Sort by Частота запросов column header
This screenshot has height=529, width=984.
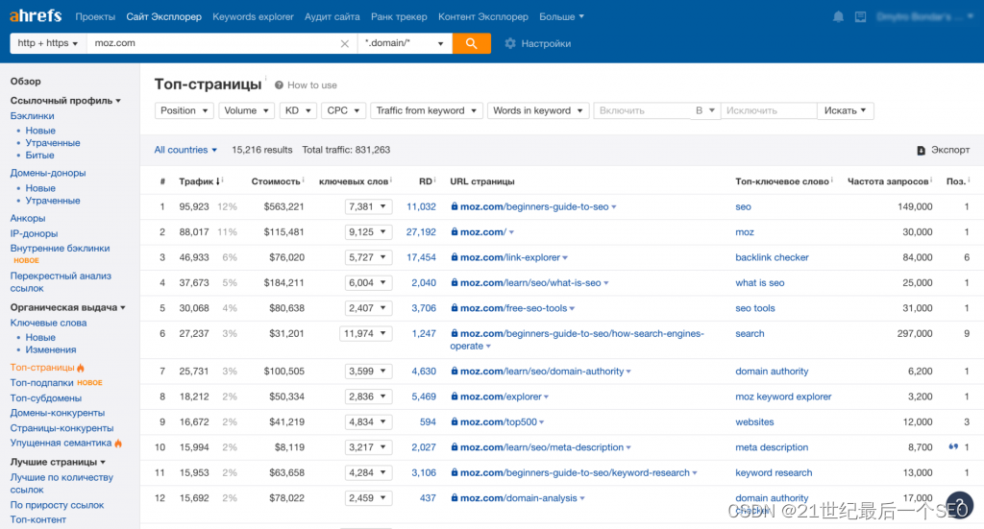(x=887, y=181)
